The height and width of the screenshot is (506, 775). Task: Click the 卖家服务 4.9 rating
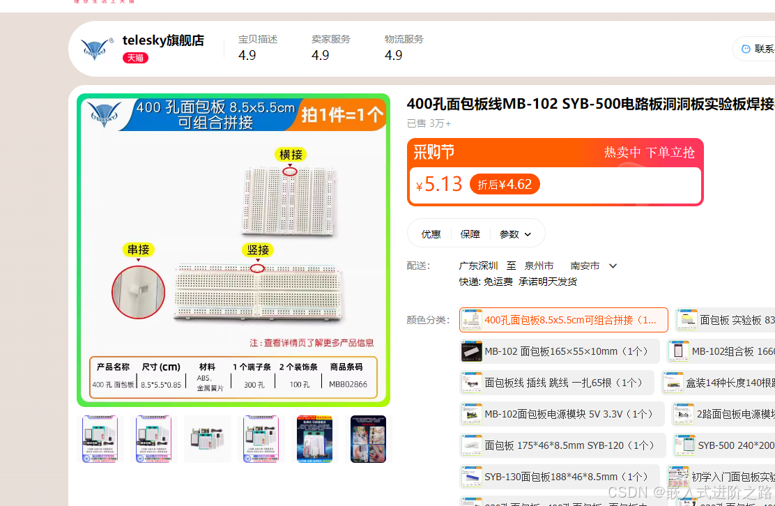330,47
